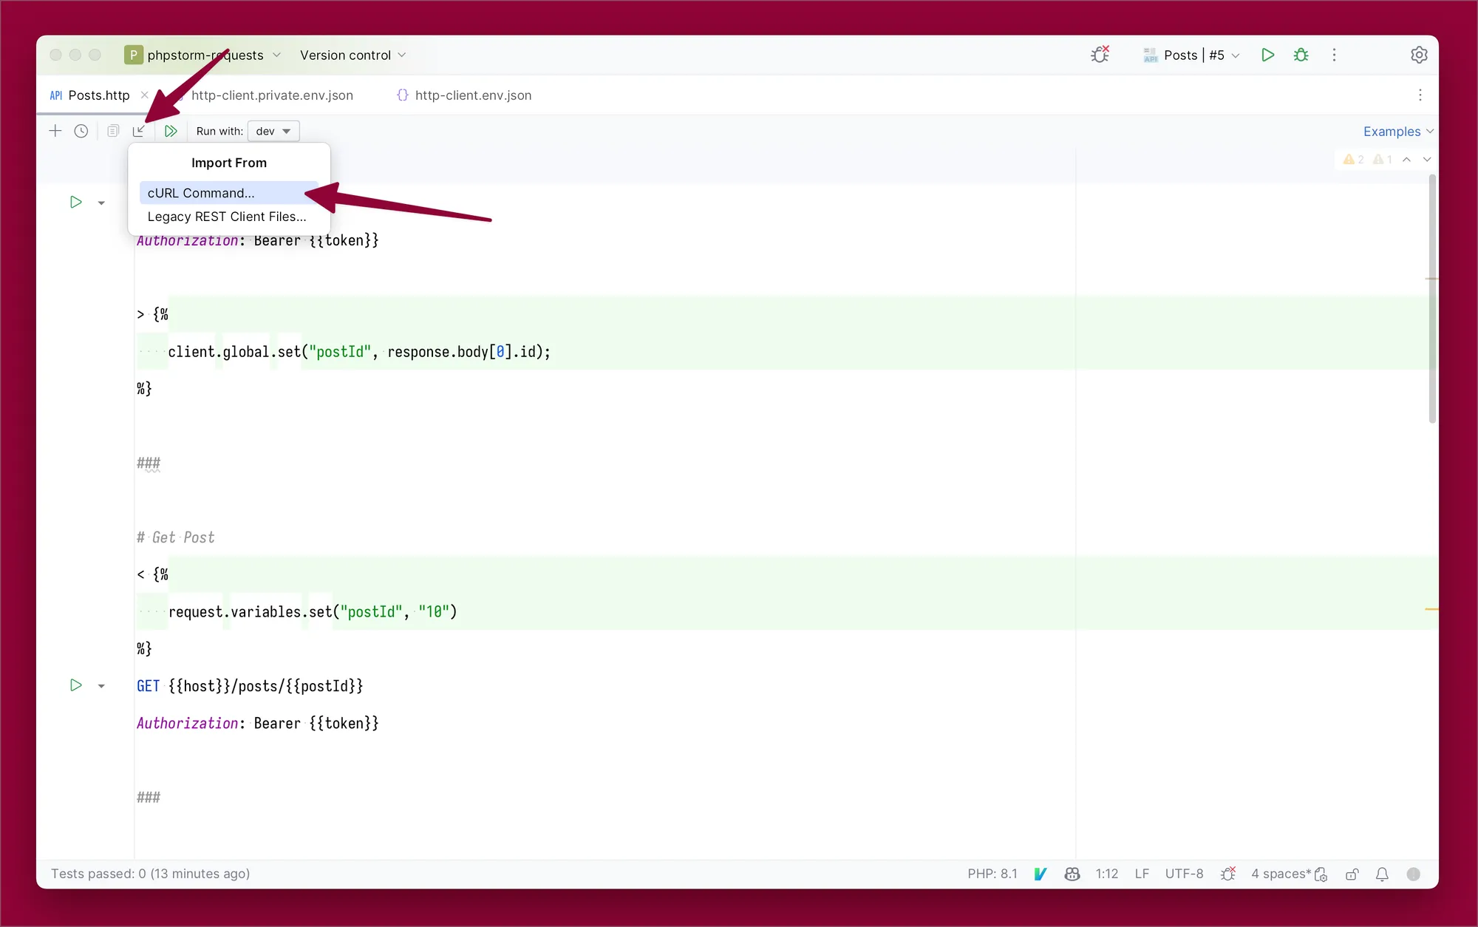Image resolution: width=1478 pixels, height=927 pixels.
Task: Run all requests in file double-arrow icon
Action: pyautogui.click(x=171, y=131)
